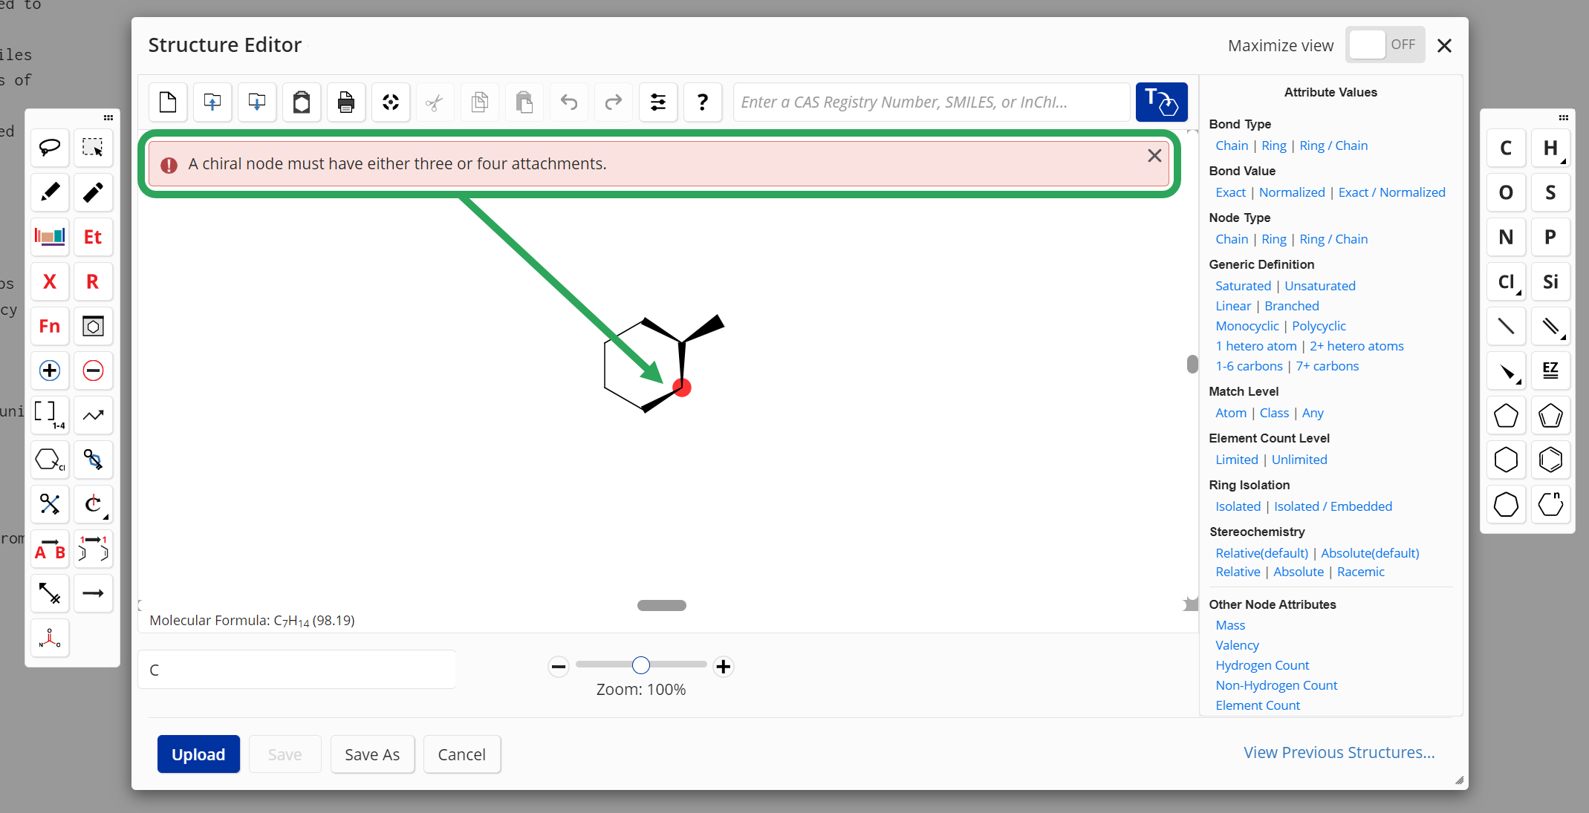This screenshot has width=1589, height=813.
Task: Select the benzene ring template
Action: point(1550,460)
